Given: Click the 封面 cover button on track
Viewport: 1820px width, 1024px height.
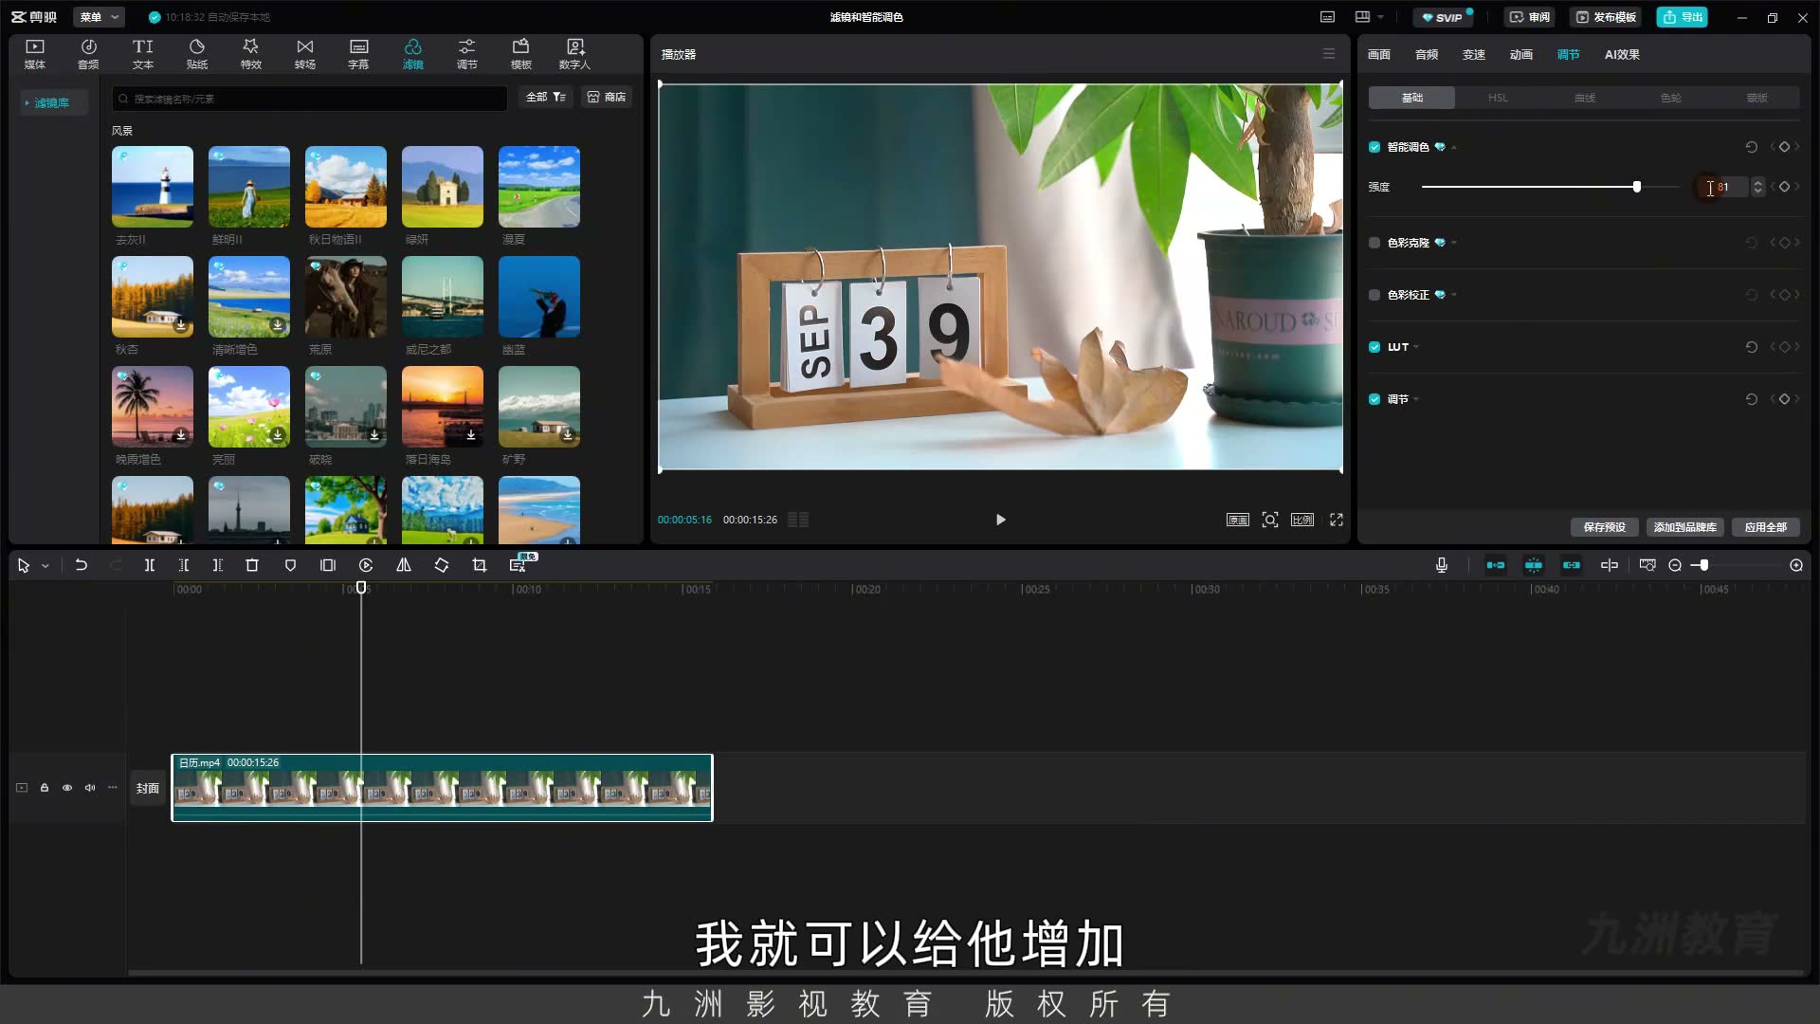Looking at the screenshot, I should 148,788.
